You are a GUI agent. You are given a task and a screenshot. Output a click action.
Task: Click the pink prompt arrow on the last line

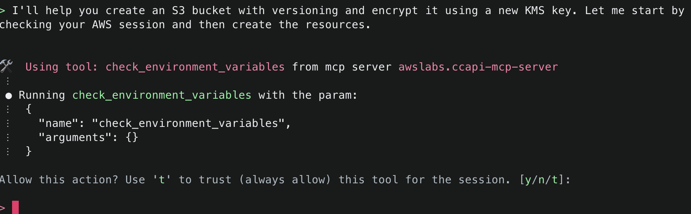(2, 208)
